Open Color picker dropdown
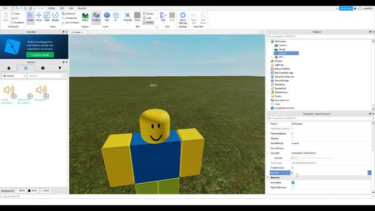 (x=137, y=23)
